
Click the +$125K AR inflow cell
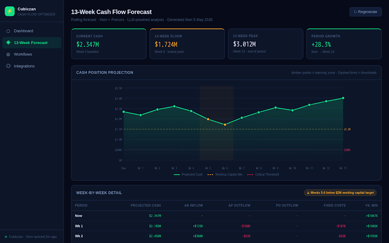pos(198,226)
